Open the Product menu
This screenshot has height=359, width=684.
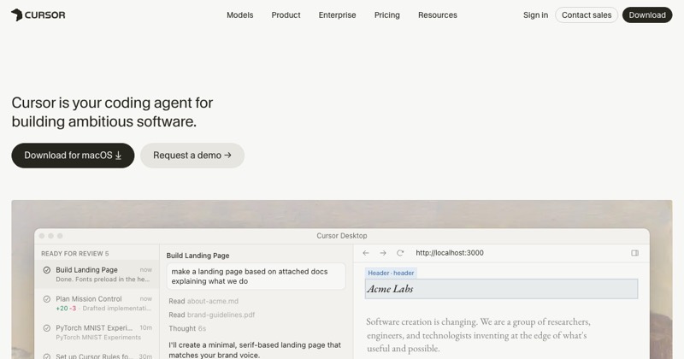pyautogui.click(x=286, y=15)
